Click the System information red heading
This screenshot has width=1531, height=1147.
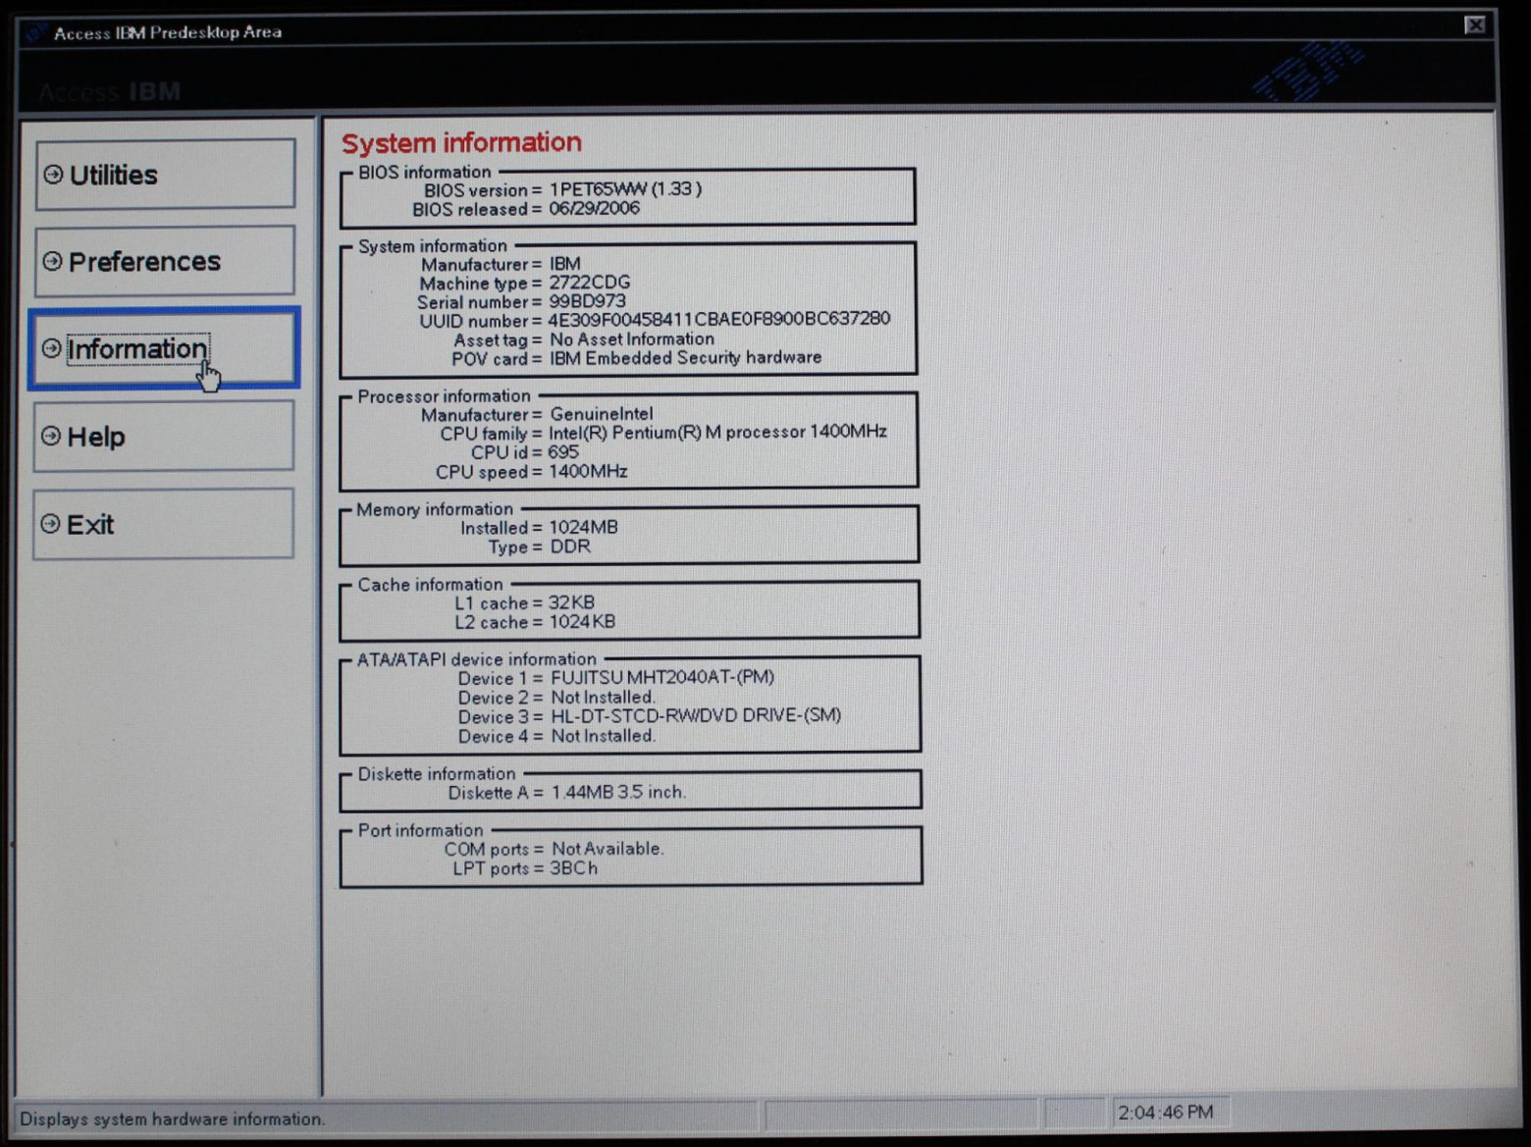click(x=461, y=143)
